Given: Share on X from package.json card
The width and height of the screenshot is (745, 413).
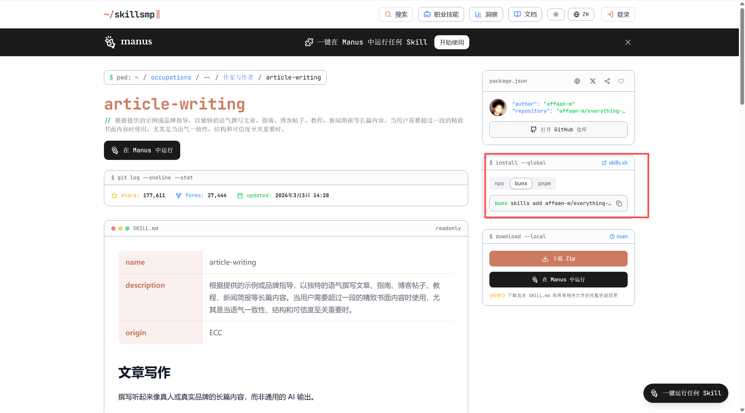Looking at the screenshot, I should [593, 81].
